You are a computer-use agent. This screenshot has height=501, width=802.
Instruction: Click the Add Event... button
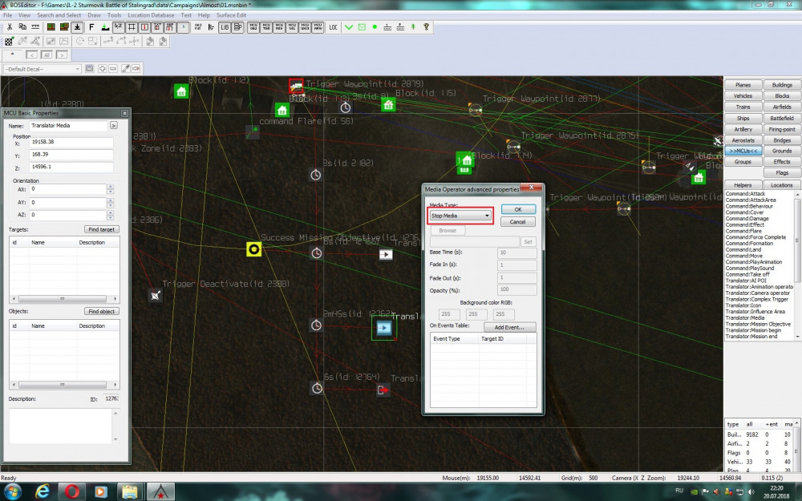click(x=509, y=328)
